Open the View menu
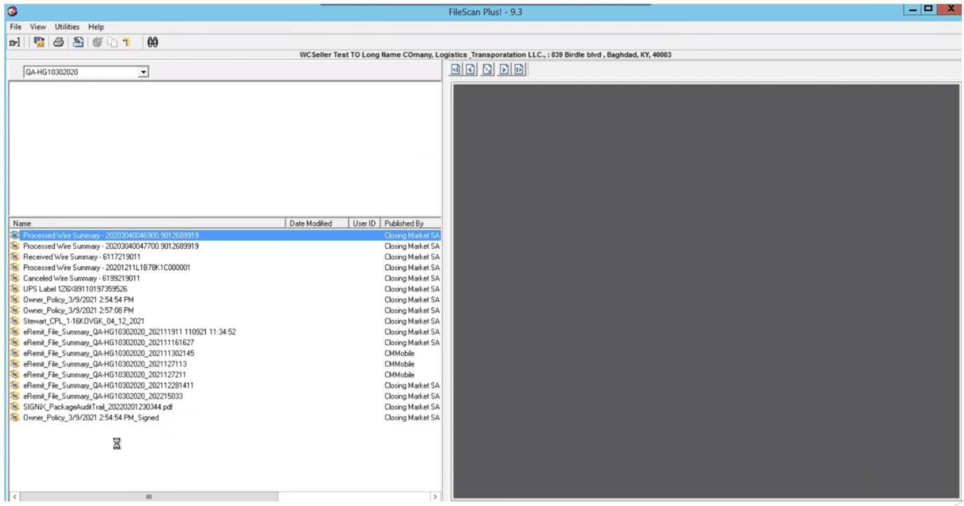This screenshot has width=964, height=506. pos(38,27)
